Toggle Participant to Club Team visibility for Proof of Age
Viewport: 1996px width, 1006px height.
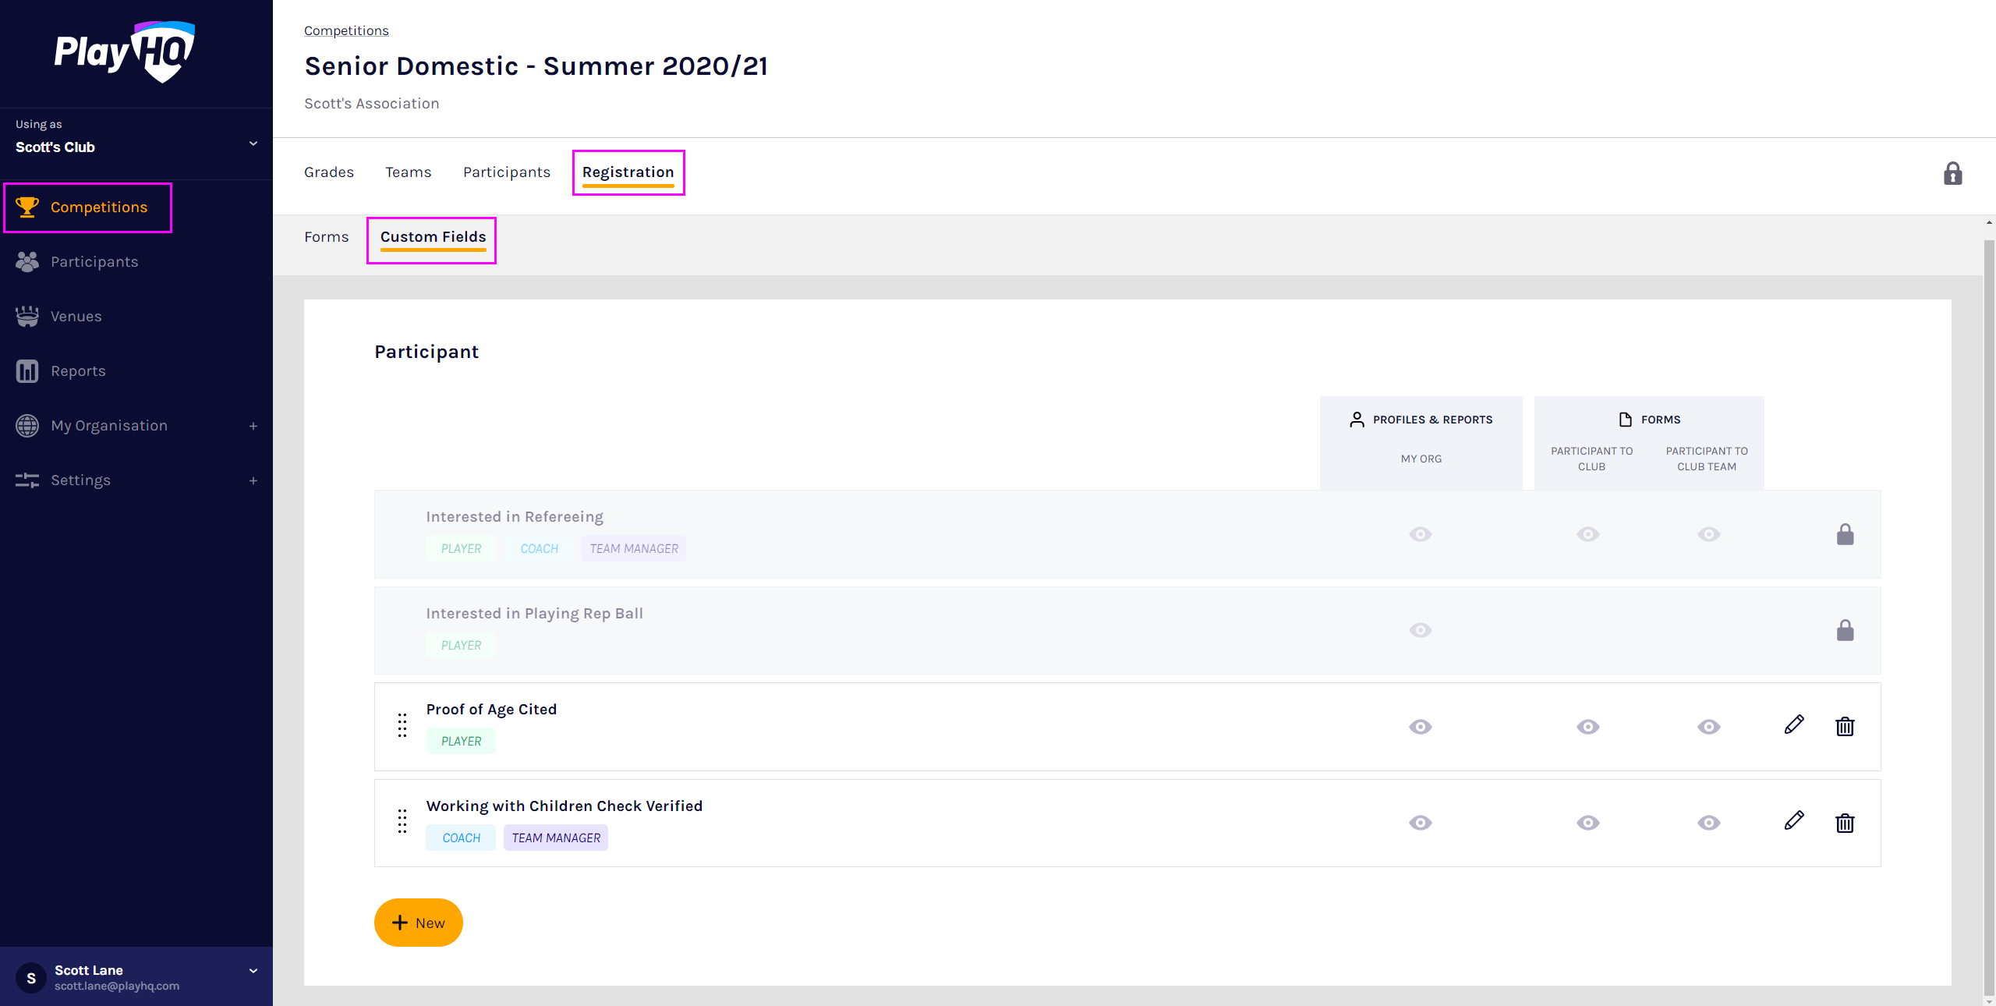(x=1708, y=727)
